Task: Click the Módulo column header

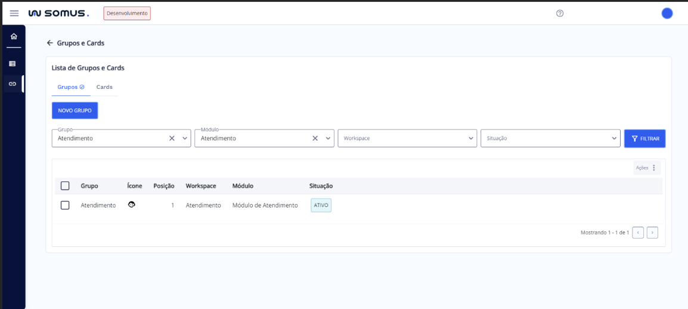Action: point(243,186)
